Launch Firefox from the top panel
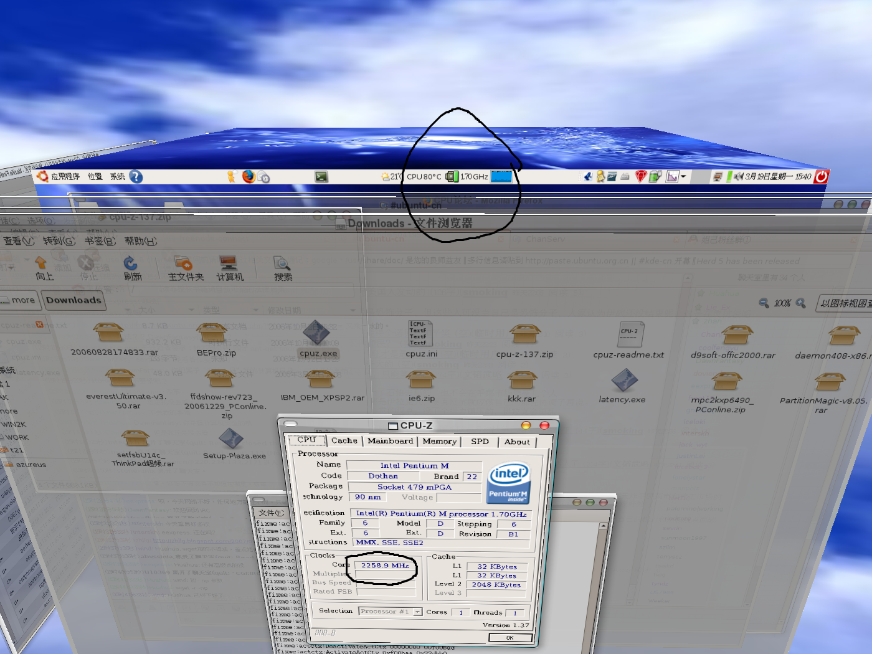The width and height of the screenshot is (872, 654). click(x=249, y=177)
